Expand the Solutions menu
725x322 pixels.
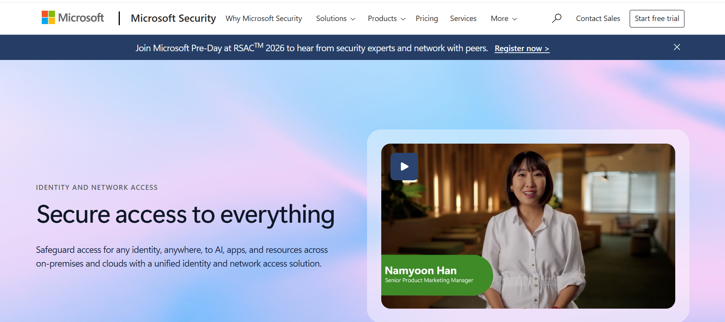pos(336,18)
